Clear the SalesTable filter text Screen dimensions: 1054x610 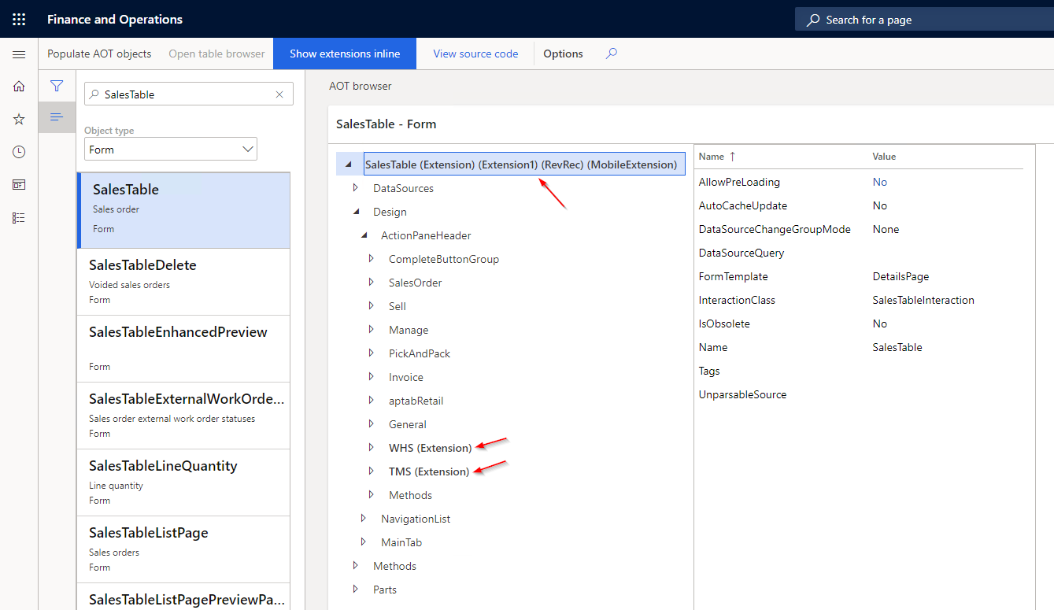click(279, 94)
